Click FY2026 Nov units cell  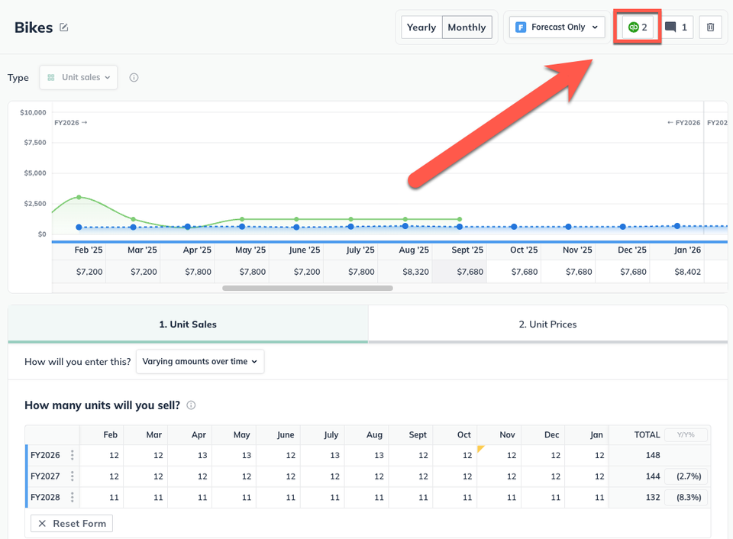[x=499, y=455]
